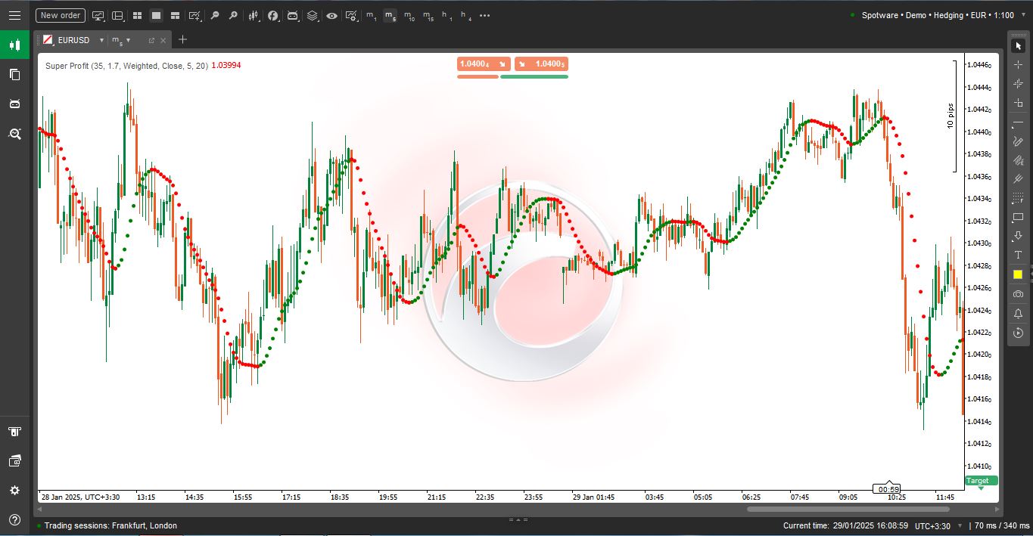Screen dimensions: 1033x536
Task: Open the EURUSD symbol dropdown
Action: (101, 40)
